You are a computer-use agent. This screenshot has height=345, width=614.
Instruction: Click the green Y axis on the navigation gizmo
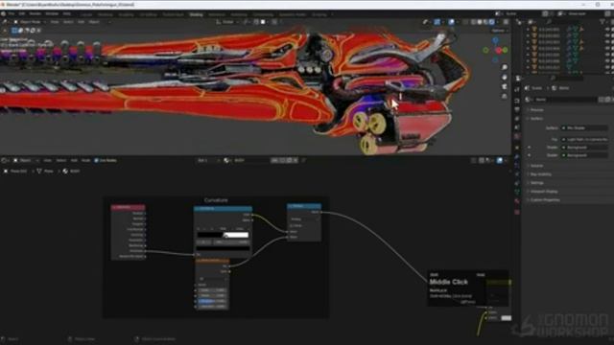point(506,50)
